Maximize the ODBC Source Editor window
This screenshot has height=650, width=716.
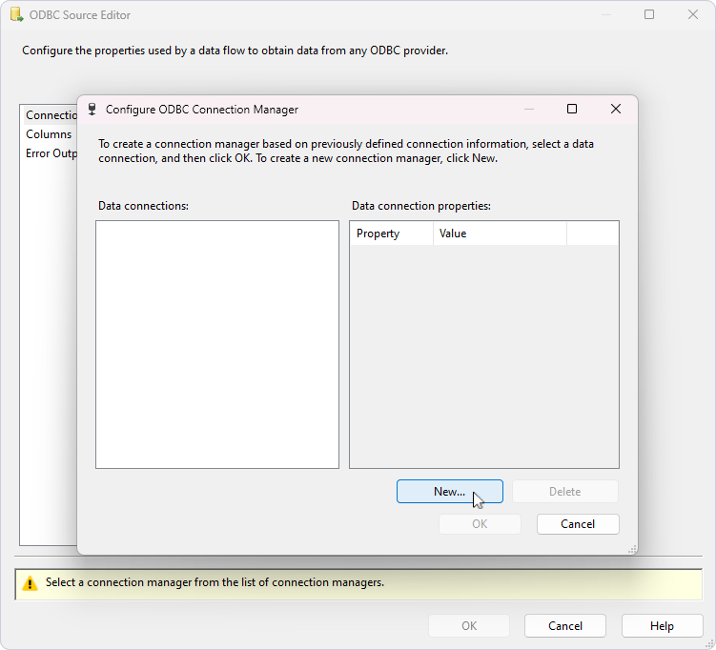(649, 15)
